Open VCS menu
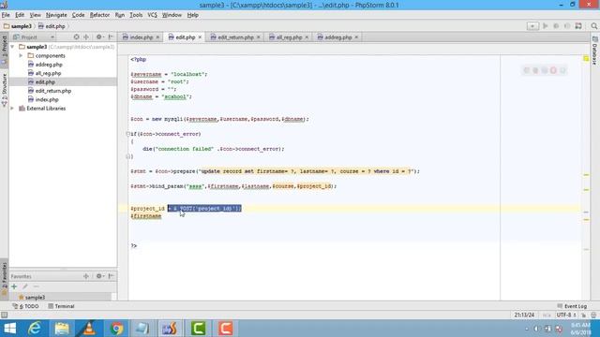 [x=152, y=15]
